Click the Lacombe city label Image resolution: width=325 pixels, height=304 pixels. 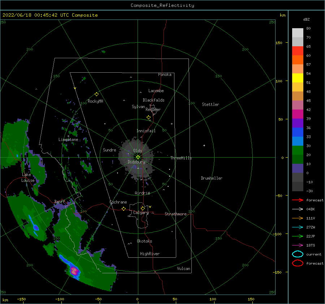[x=156, y=91]
